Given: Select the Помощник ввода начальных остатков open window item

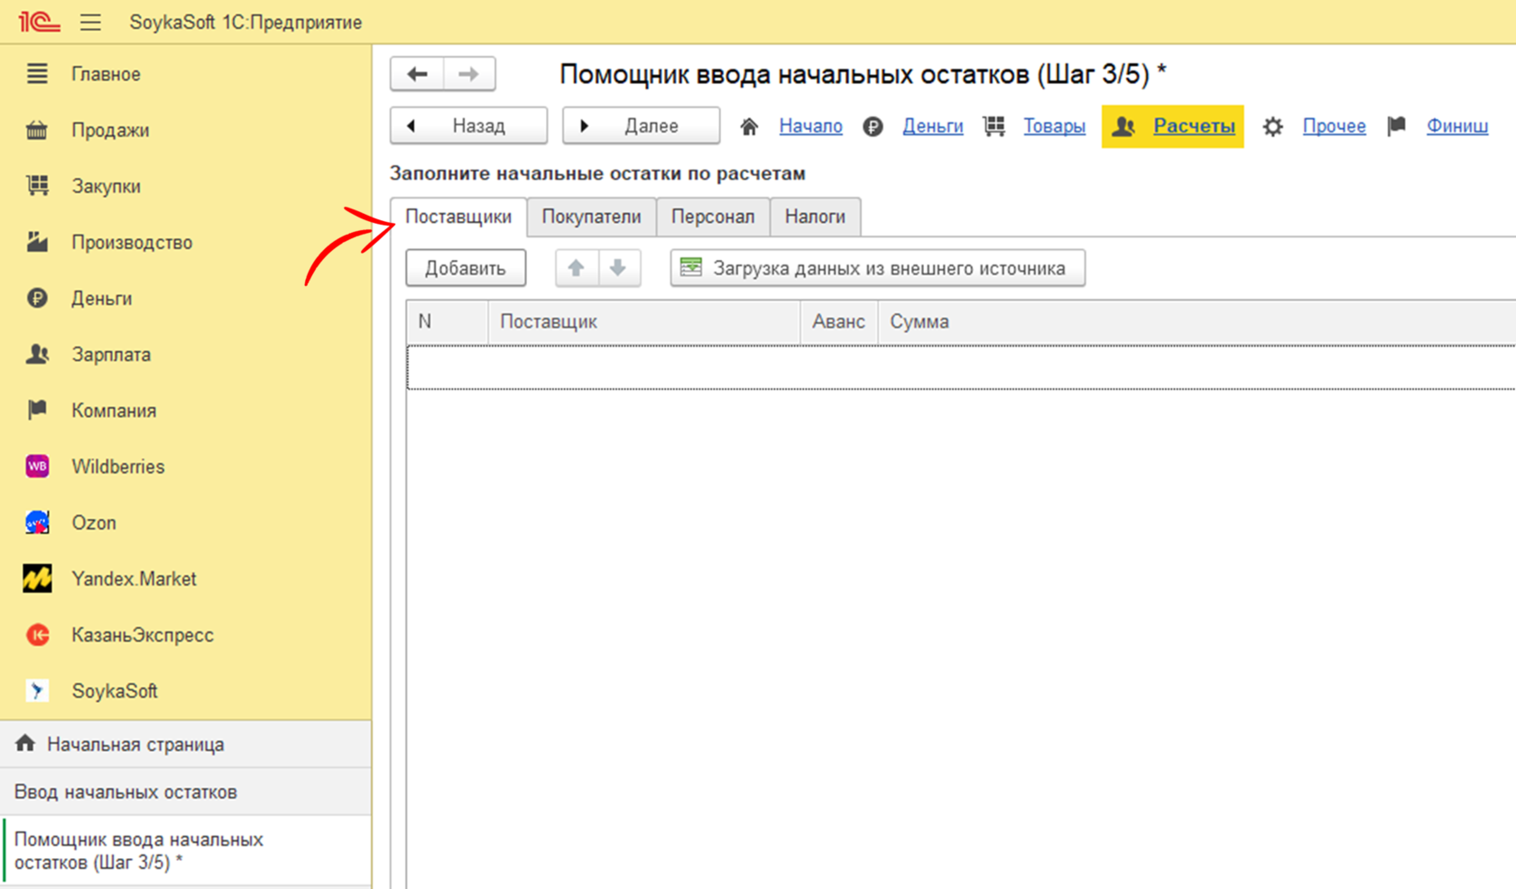Looking at the screenshot, I should [x=185, y=851].
